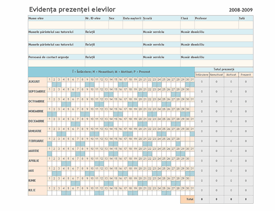
Task: Select the FEBRUARIE month row label
Action: coord(37,141)
